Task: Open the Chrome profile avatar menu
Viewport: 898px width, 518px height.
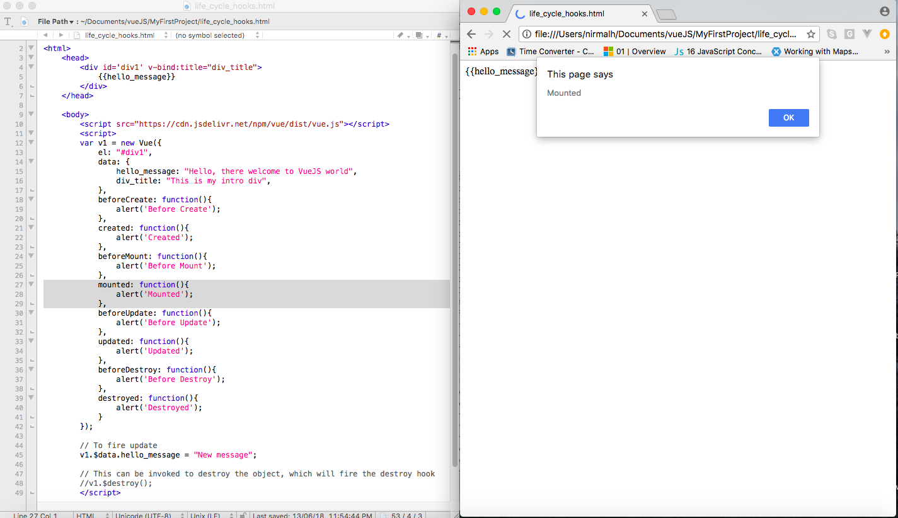Action: click(885, 11)
